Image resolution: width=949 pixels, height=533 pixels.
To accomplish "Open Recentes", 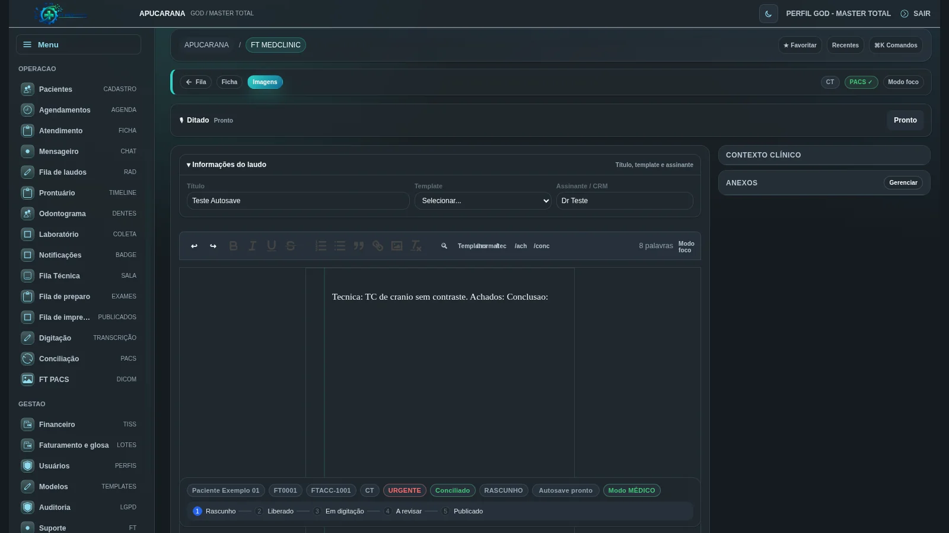I will 845,45.
